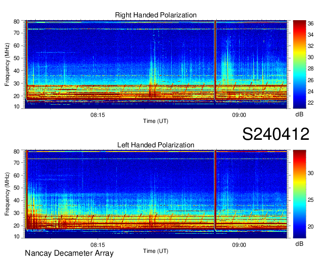Click the Nancay Decameter Array caption
Viewport: 319px width, 259px height.
tap(69, 253)
